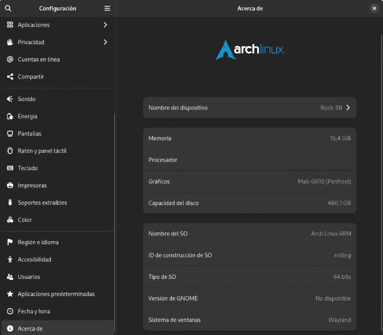Click the rolling build ID value
The width and height of the screenshot is (383, 335).
click(343, 256)
